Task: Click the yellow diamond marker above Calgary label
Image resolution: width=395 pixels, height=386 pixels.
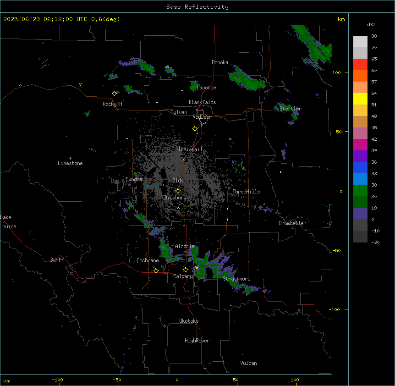Action: 186,270
